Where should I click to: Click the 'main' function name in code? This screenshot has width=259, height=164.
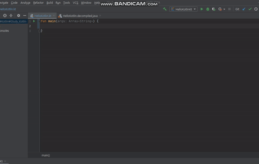tap(52, 21)
